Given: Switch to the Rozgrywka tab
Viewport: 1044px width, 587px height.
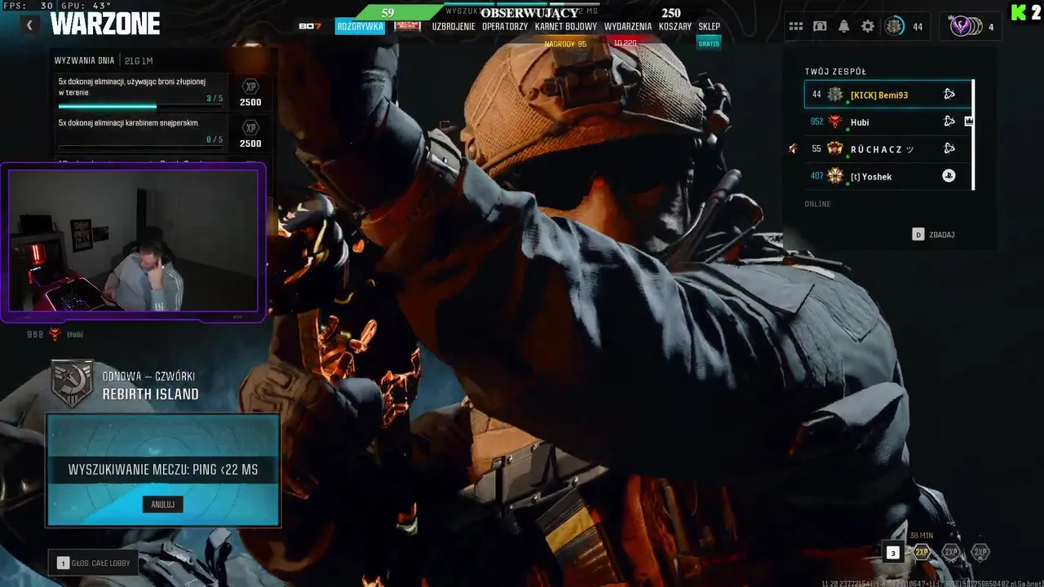Looking at the screenshot, I should [x=360, y=26].
